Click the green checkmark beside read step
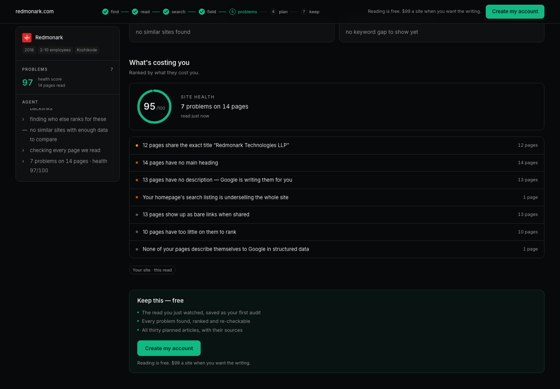This screenshot has width=560, height=389. 135,12
